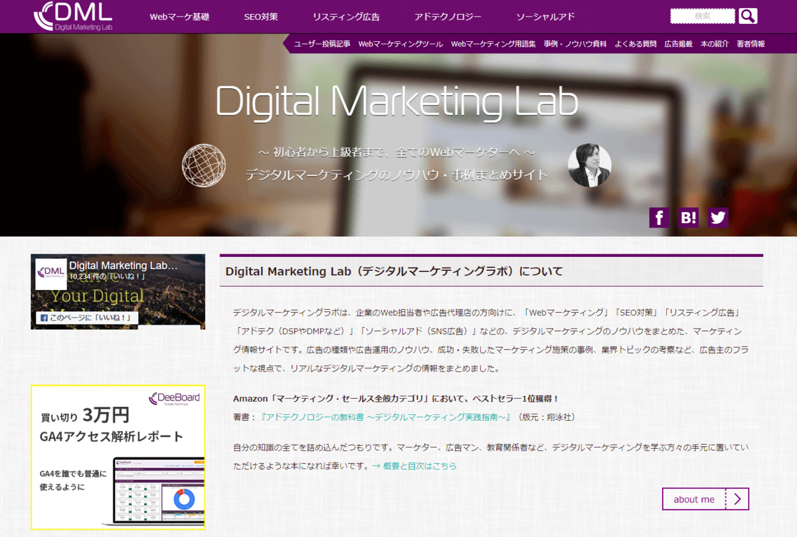Open search using the magnifying glass icon
This screenshot has width=797, height=537.
click(747, 15)
